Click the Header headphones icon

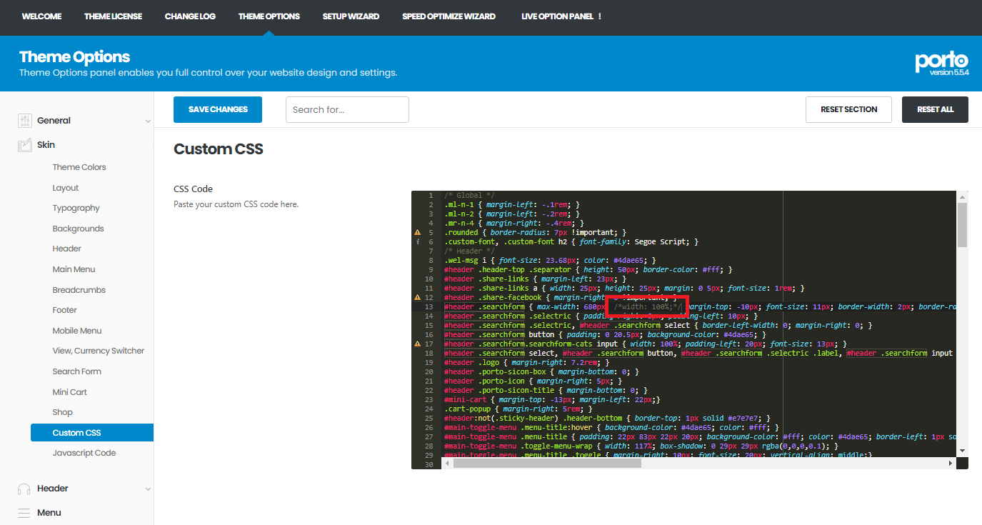(x=24, y=489)
